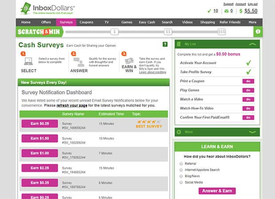
Task: Click the cash EARN & WIN icon
Action: pyautogui.click(x=129, y=61)
